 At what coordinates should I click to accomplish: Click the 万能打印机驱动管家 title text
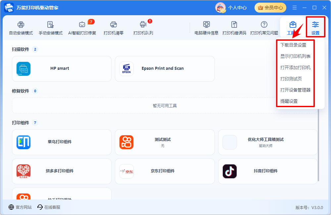37,8
